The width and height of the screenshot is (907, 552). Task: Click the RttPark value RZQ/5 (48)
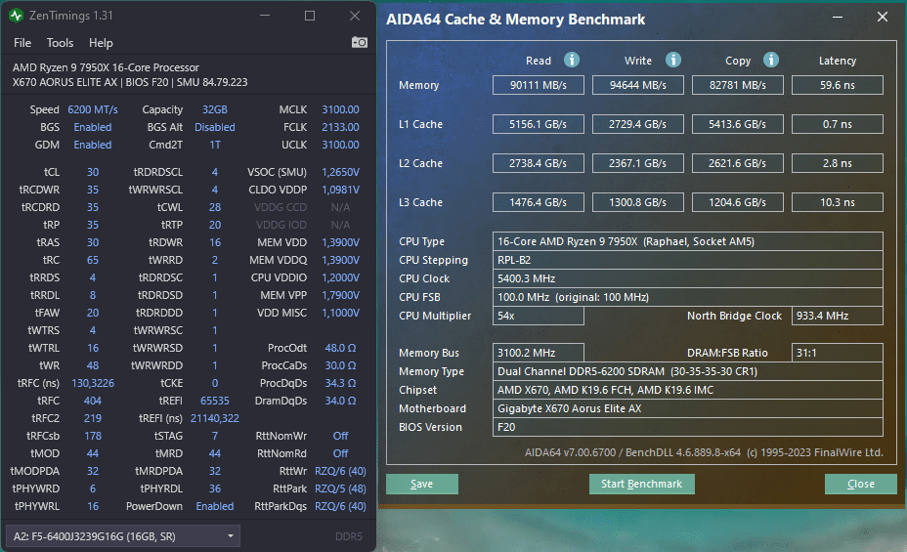[x=340, y=488]
